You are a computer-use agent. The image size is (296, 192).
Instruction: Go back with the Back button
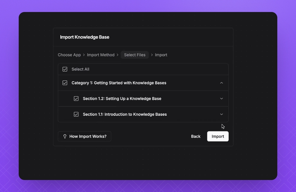point(196,137)
